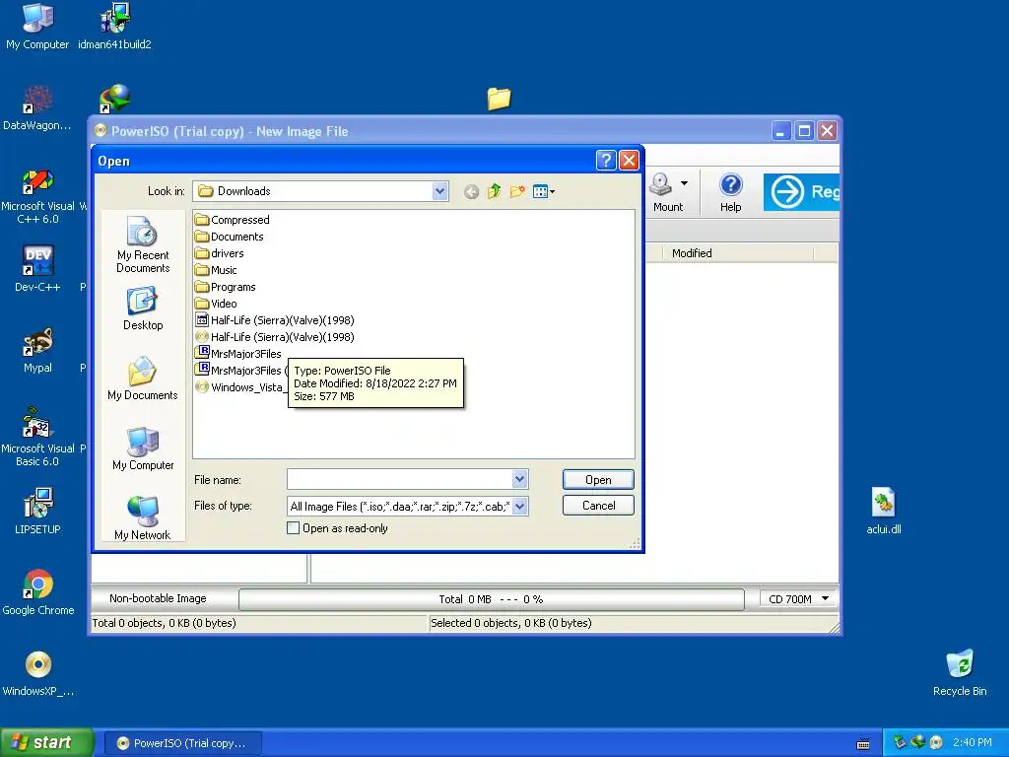Click the Open button
This screenshot has width=1009, height=757.
[598, 480]
